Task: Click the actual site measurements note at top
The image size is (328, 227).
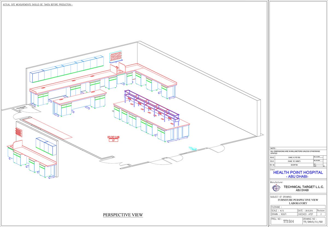Action: click(37, 5)
